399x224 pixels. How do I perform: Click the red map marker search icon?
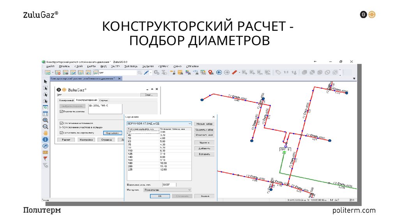pos(210,72)
